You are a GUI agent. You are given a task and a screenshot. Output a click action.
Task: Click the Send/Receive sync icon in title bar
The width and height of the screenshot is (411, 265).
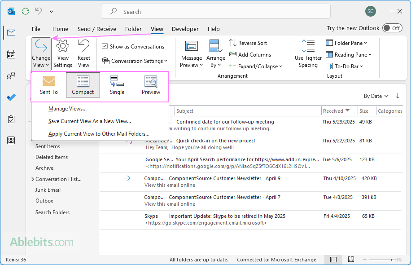[26, 11]
